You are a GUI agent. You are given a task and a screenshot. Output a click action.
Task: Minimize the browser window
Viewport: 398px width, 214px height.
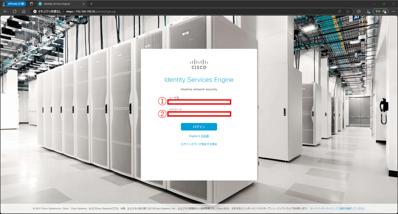tap(375, 4)
